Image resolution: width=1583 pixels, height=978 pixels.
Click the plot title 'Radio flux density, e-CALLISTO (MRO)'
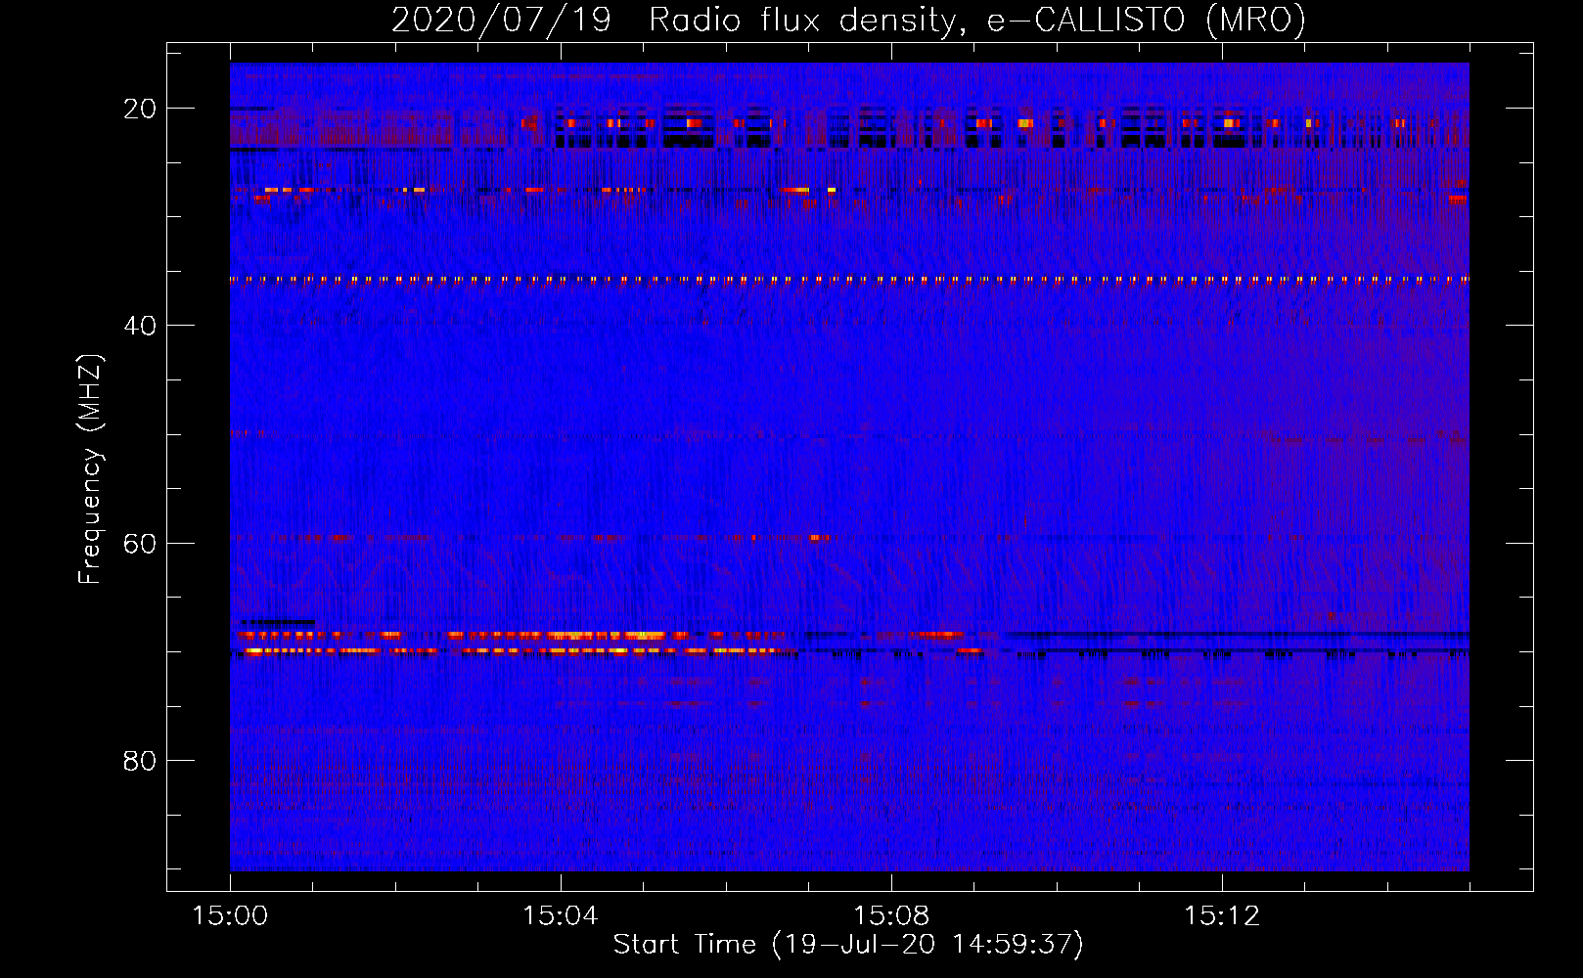[977, 20]
